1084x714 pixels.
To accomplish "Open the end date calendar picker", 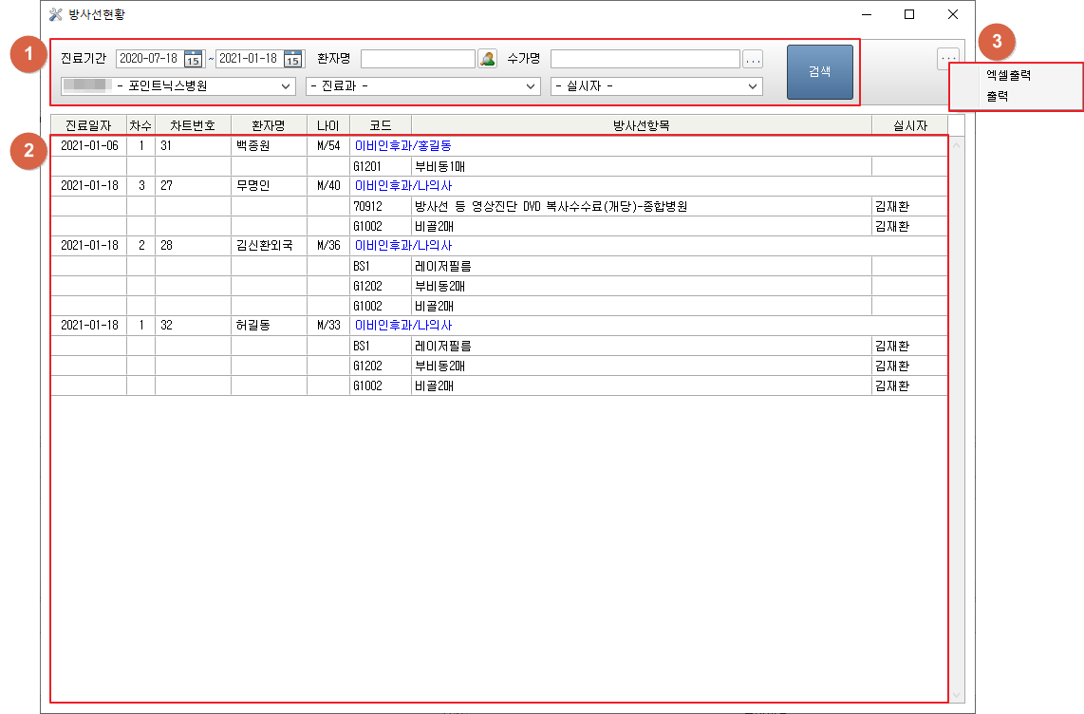I will [x=293, y=59].
